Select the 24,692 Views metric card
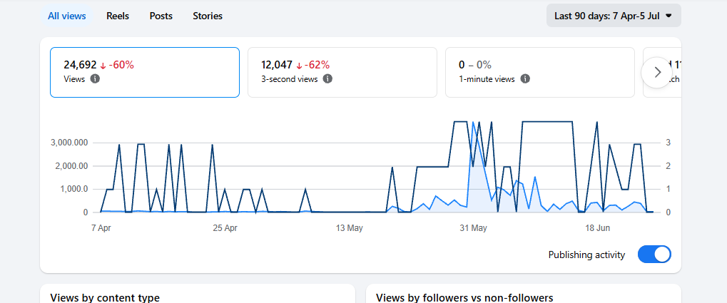 (x=145, y=72)
